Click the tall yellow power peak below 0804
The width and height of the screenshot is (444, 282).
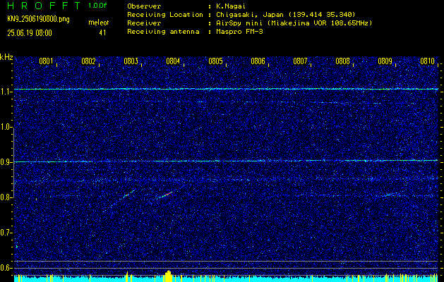[168, 276]
